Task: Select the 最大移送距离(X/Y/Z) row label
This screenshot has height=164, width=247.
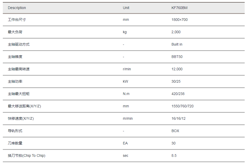Action: pos(24,106)
